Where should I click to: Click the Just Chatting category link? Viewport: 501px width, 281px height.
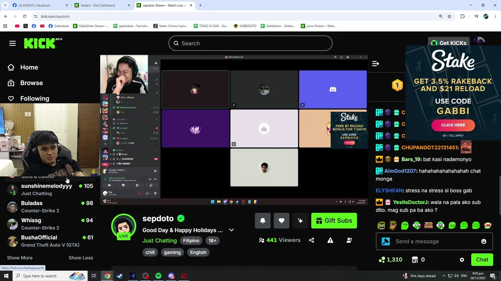159,240
